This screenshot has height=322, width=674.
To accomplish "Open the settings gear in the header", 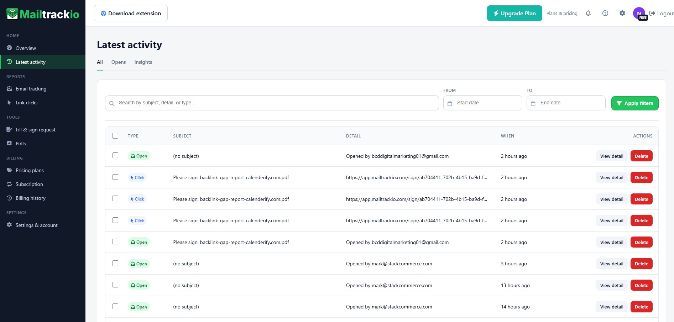I will (x=622, y=13).
